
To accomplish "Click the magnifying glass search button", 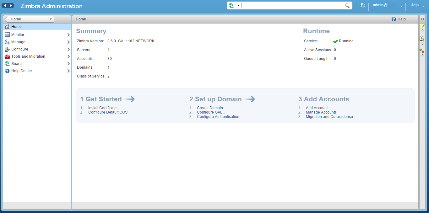I will click(347, 6).
